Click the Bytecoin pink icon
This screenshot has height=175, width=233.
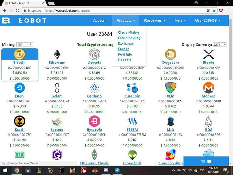94,121
